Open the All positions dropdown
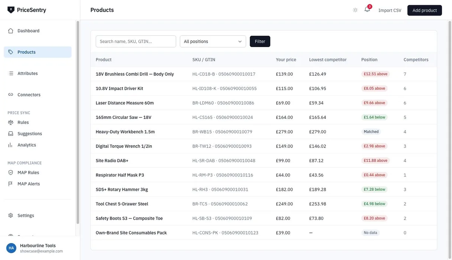The height and width of the screenshot is (260, 452). pos(213,41)
